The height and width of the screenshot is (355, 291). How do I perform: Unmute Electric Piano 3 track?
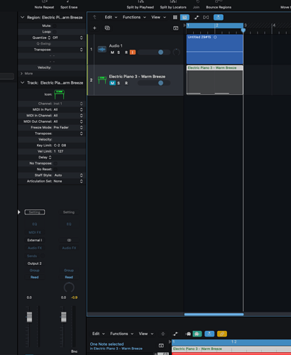112,83
